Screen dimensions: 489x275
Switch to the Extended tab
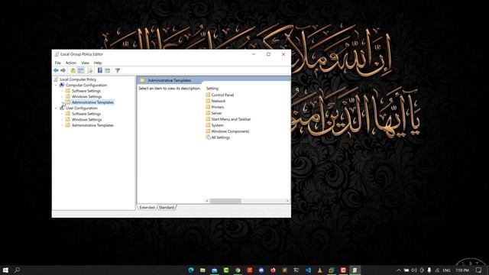pyautogui.click(x=147, y=207)
